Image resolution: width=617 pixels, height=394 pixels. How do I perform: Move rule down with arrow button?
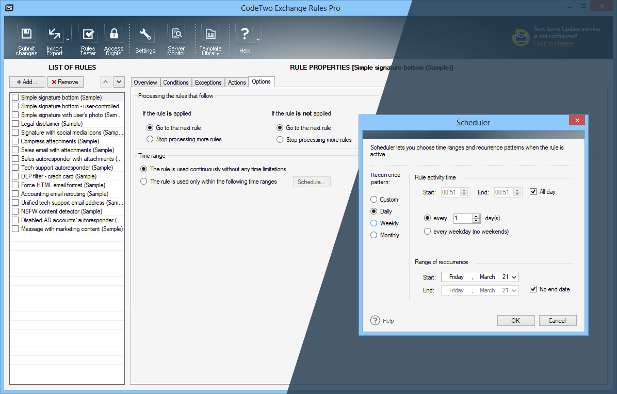(x=119, y=82)
